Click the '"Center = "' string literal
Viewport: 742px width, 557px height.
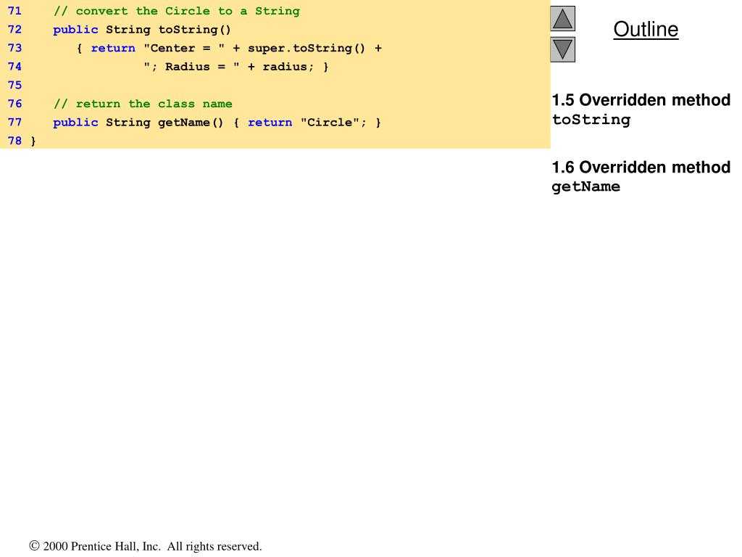click(x=184, y=49)
